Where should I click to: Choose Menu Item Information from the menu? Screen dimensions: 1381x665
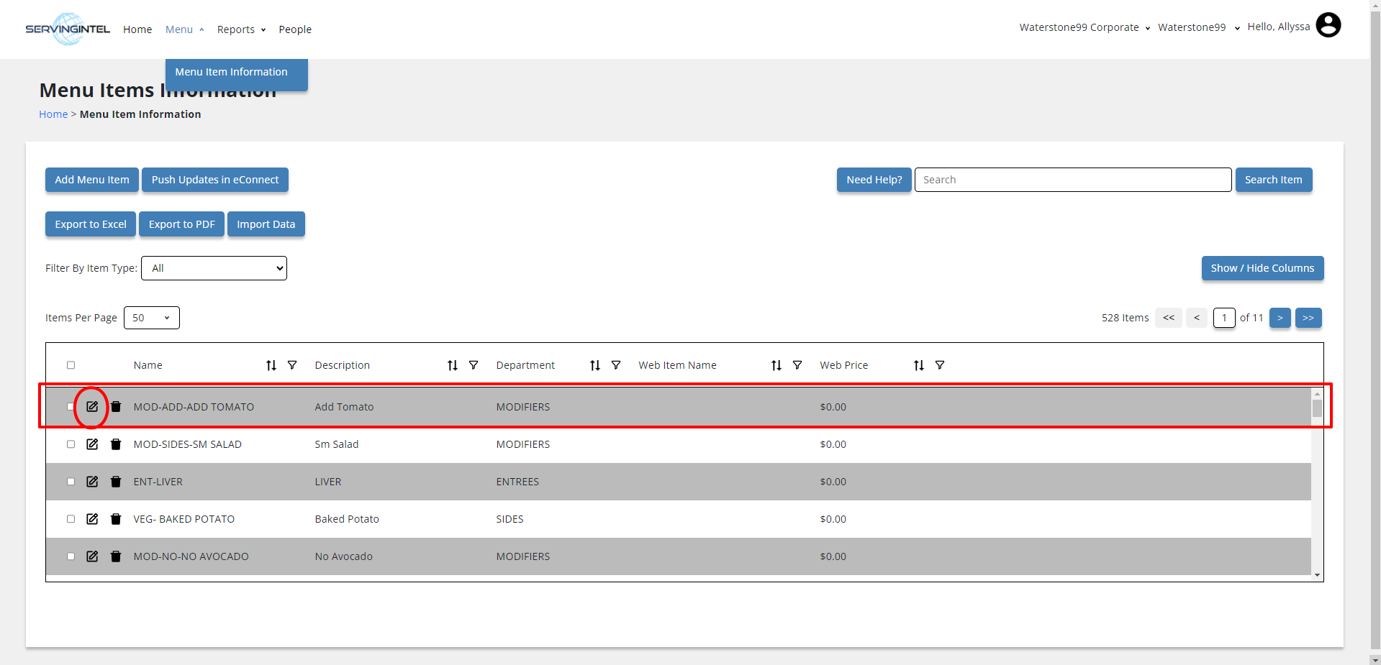pos(231,72)
